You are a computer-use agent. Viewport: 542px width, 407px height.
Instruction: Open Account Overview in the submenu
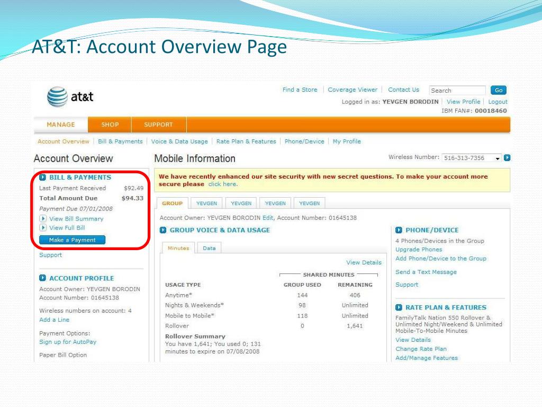coord(64,141)
